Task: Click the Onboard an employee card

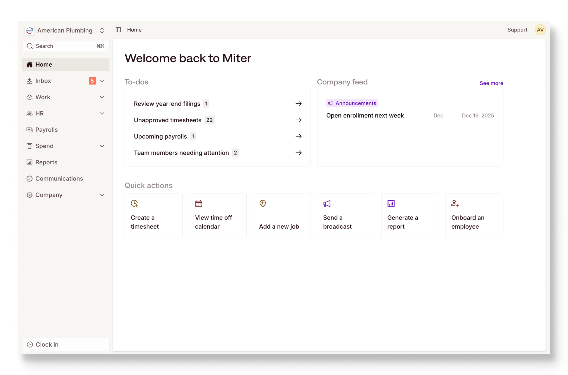Action: tap(474, 215)
